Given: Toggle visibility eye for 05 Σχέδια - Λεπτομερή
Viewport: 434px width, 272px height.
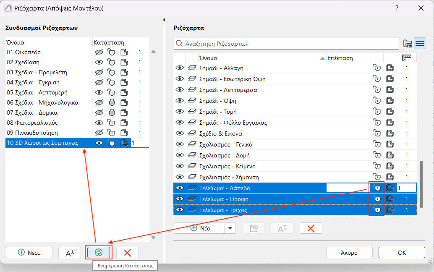Looking at the screenshot, I should (99, 92).
